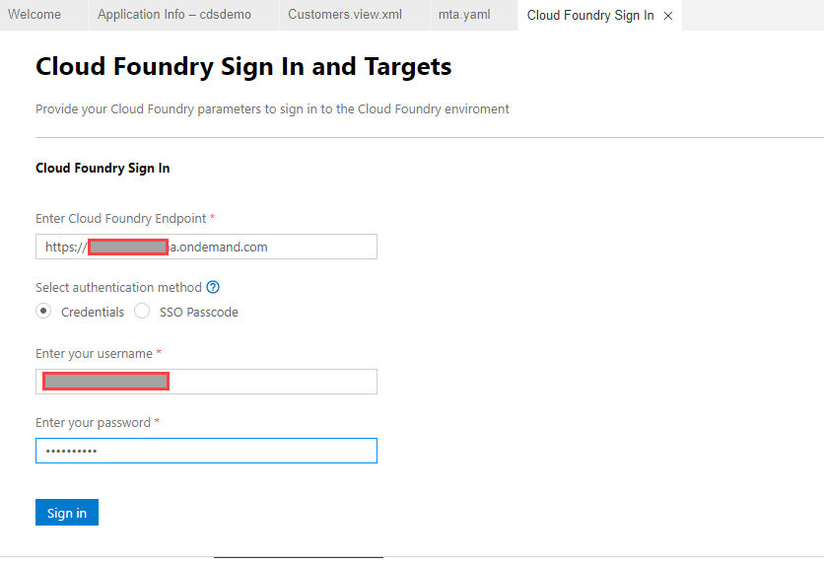
Task: Click the Credentials option label text
Action: (x=93, y=313)
